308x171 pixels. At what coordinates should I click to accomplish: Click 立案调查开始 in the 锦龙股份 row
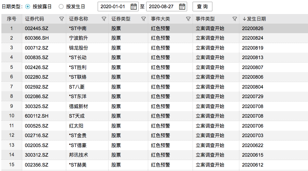click(x=210, y=48)
